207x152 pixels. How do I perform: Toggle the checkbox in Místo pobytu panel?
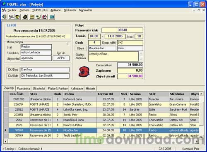[x=68, y=44]
